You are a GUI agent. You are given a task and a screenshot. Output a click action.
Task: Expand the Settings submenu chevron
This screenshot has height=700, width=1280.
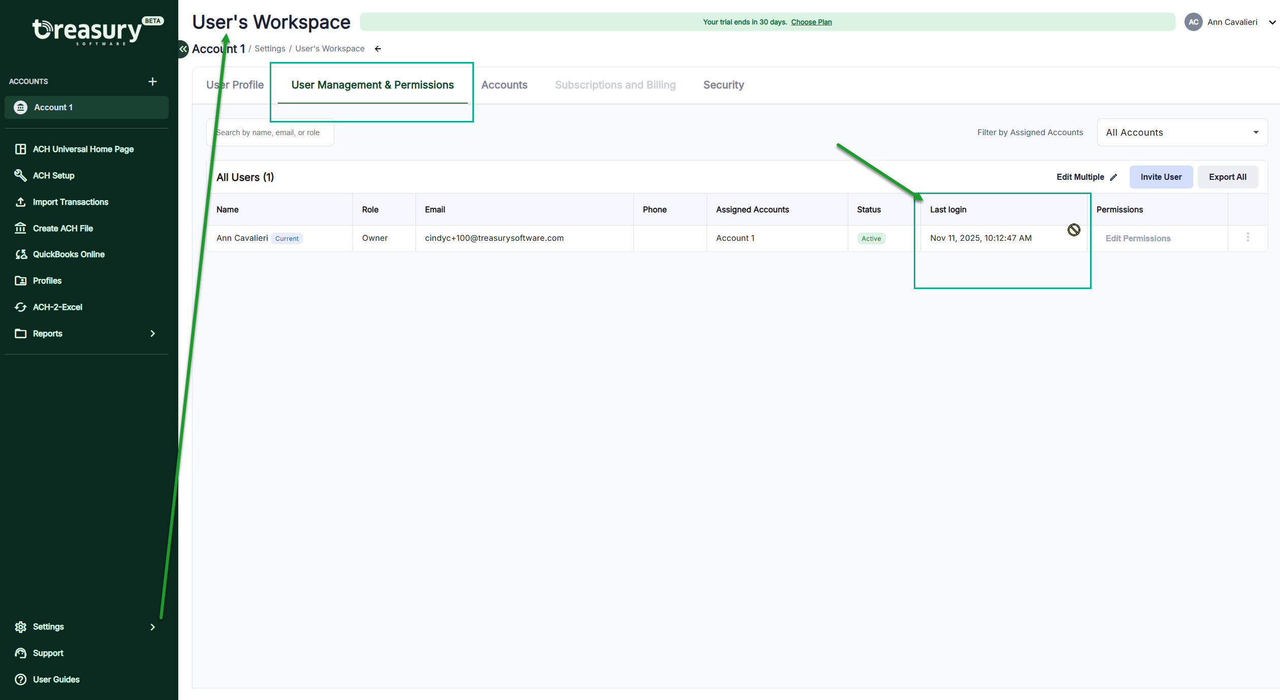[x=152, y=627]
